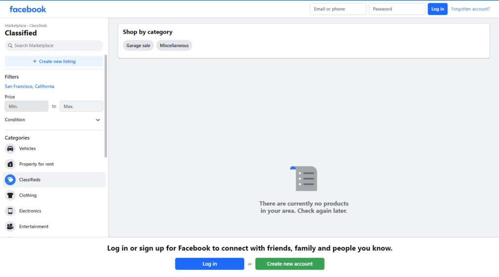499x277 pixels.
Task: Select the Classifieds category label
Action: (x=30, y=180)
